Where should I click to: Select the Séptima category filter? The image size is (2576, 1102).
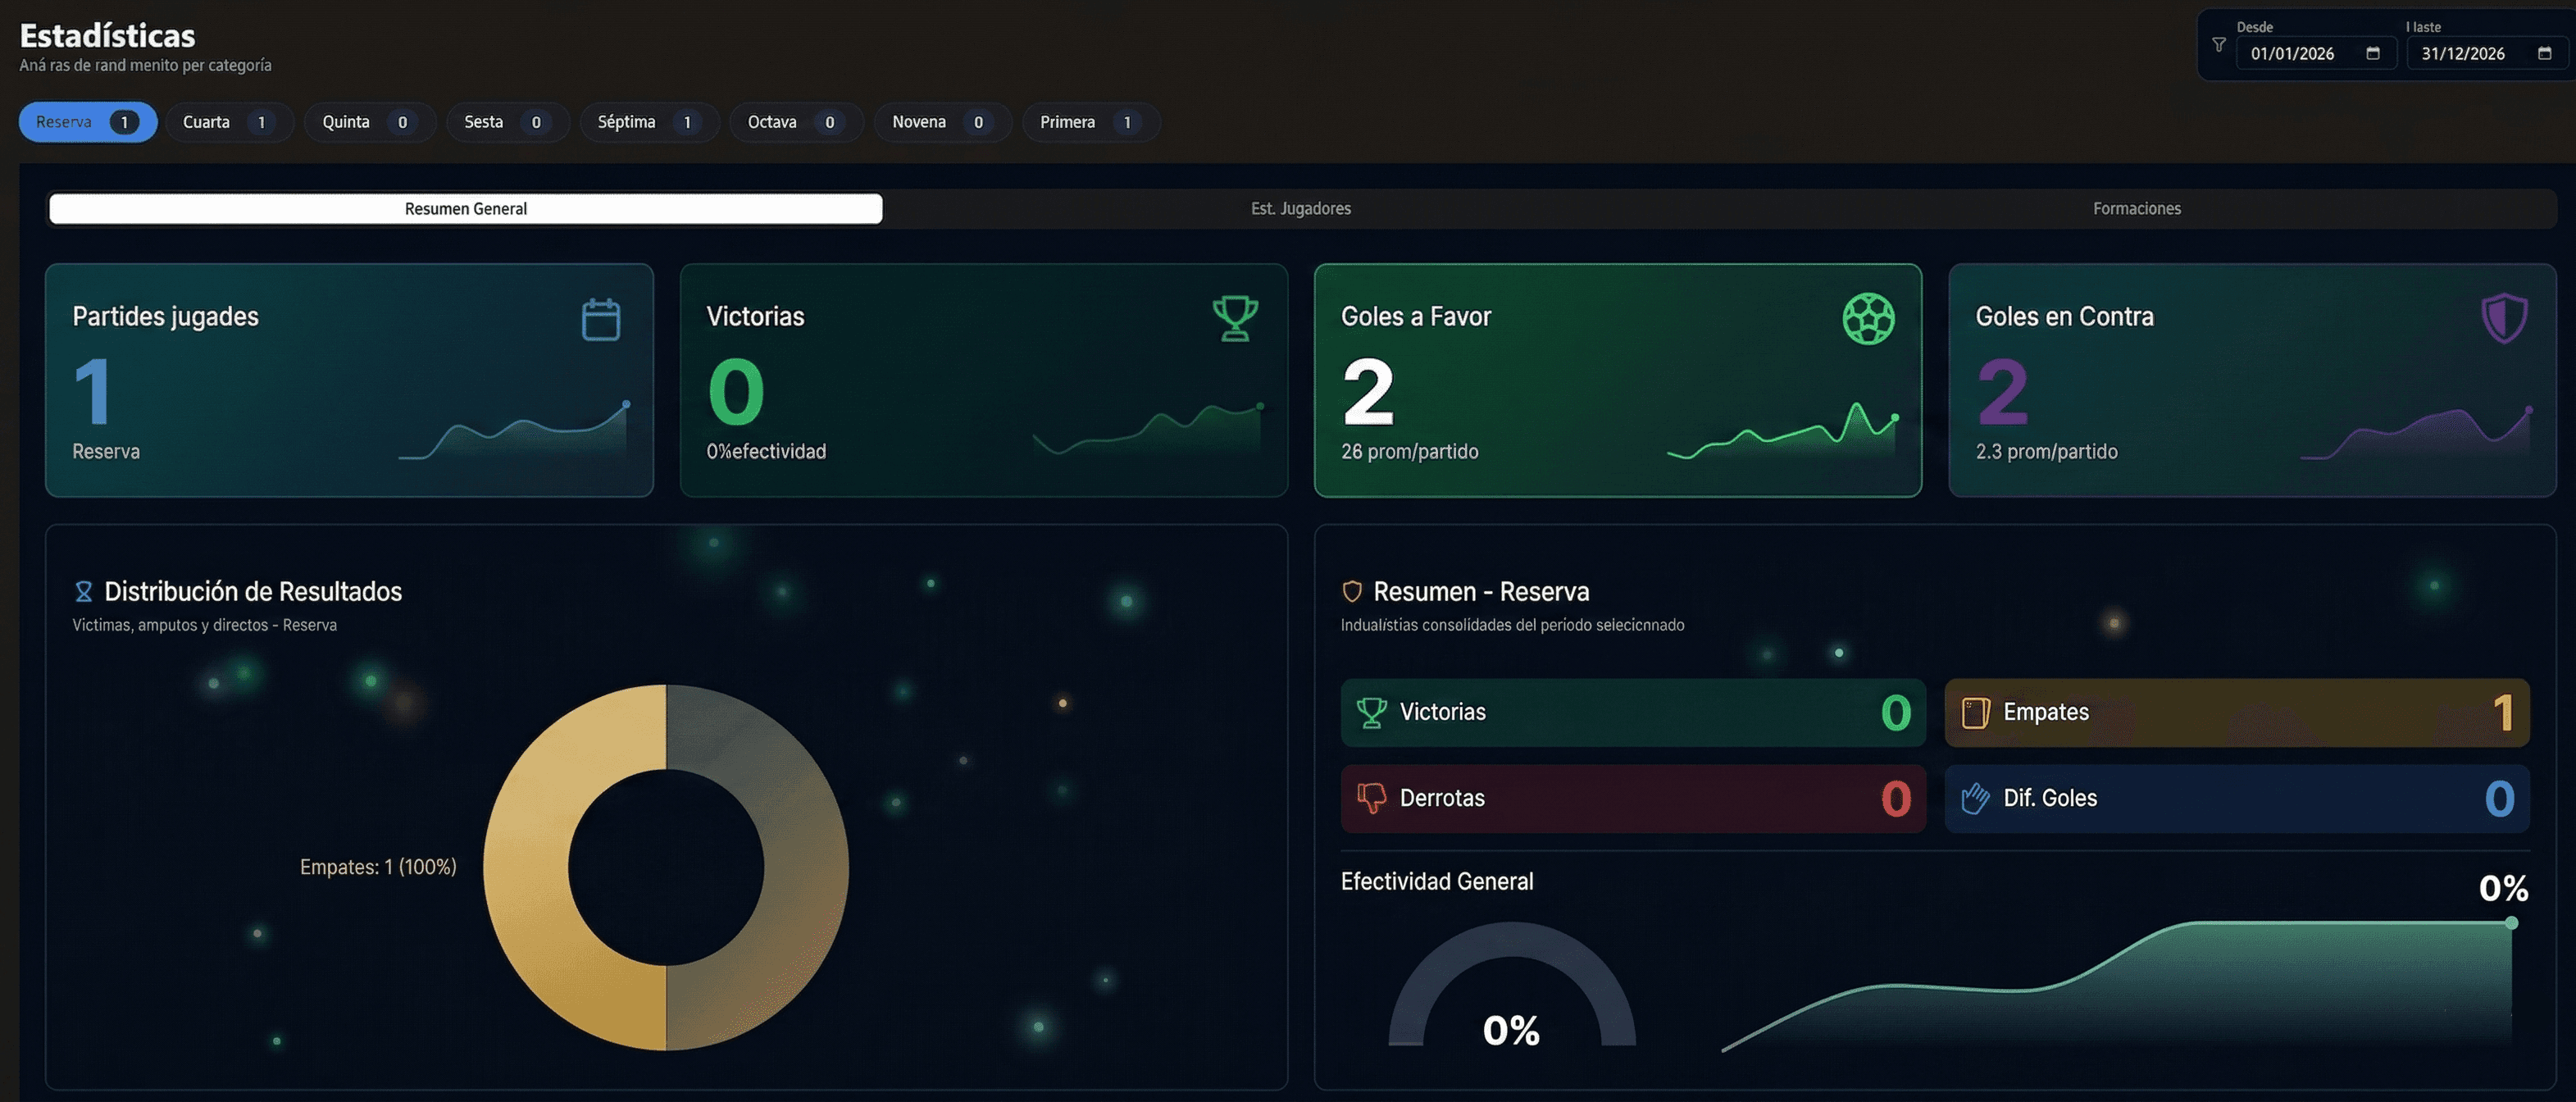click(x=648, y=122)
